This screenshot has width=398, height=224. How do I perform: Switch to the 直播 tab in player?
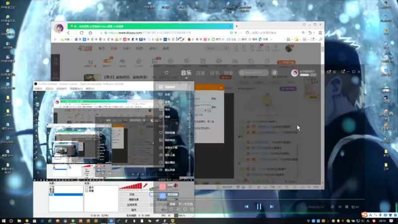[x=200, y=73]
